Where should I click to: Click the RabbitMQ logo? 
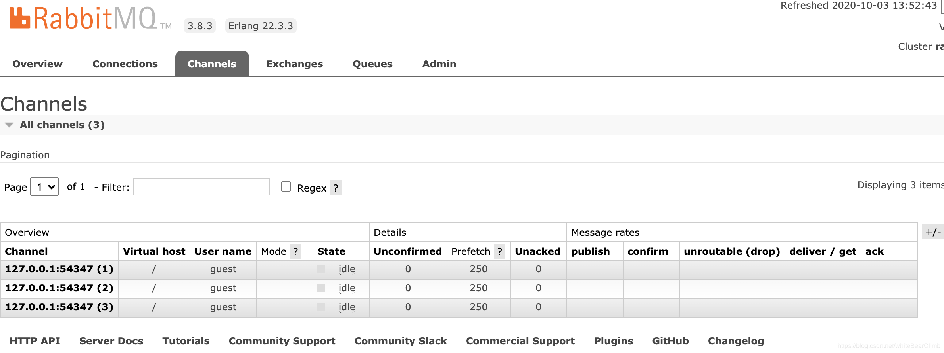point(90,19)
